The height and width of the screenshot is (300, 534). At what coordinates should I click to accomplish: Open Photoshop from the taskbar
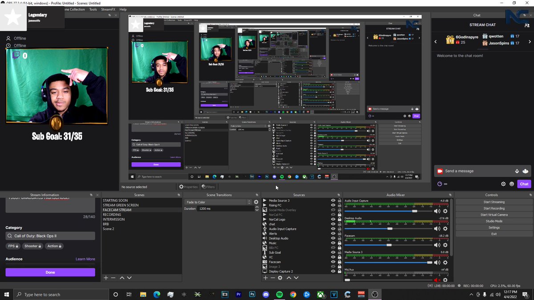(x=252, y=294)
